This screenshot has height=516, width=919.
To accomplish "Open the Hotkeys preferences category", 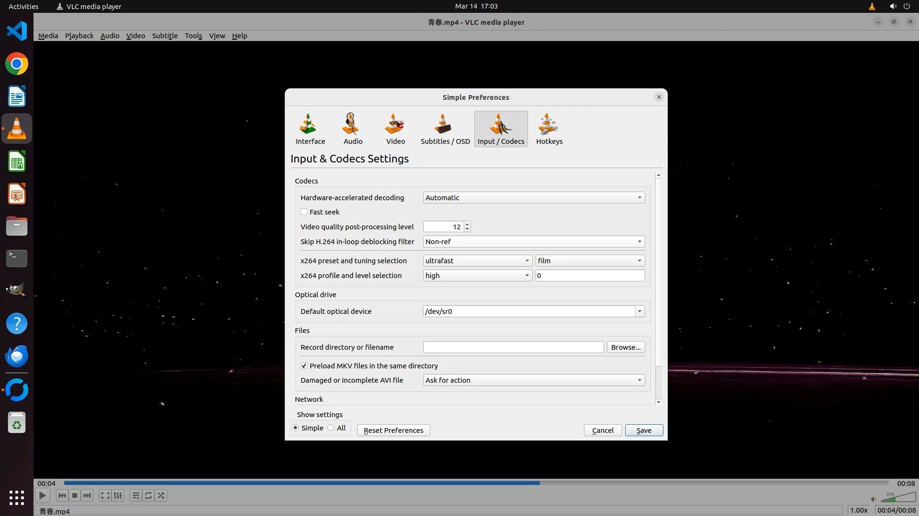I will coord(549,129).
